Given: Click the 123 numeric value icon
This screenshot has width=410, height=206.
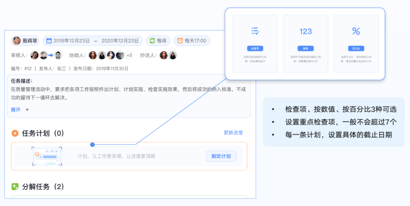Looking at the screenshot, I should 306,32.
